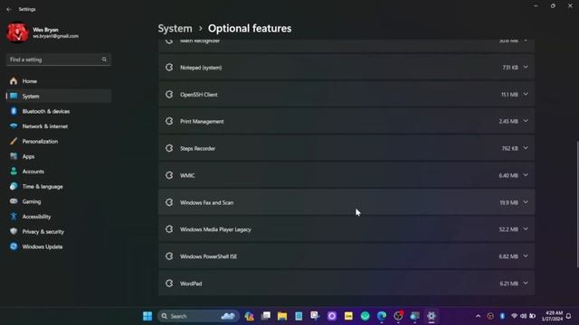Expand the Windows Media Player Legacy chevron
579x325 pixels.
[526, 229]
